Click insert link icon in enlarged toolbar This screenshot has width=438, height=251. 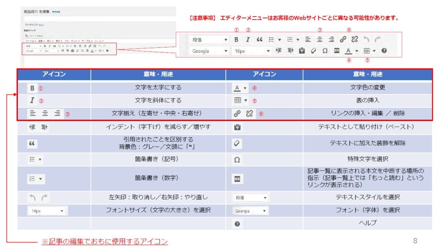343,39
